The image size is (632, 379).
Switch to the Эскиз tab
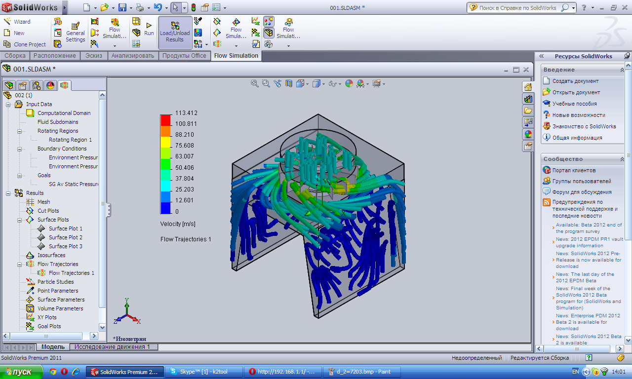93,56
